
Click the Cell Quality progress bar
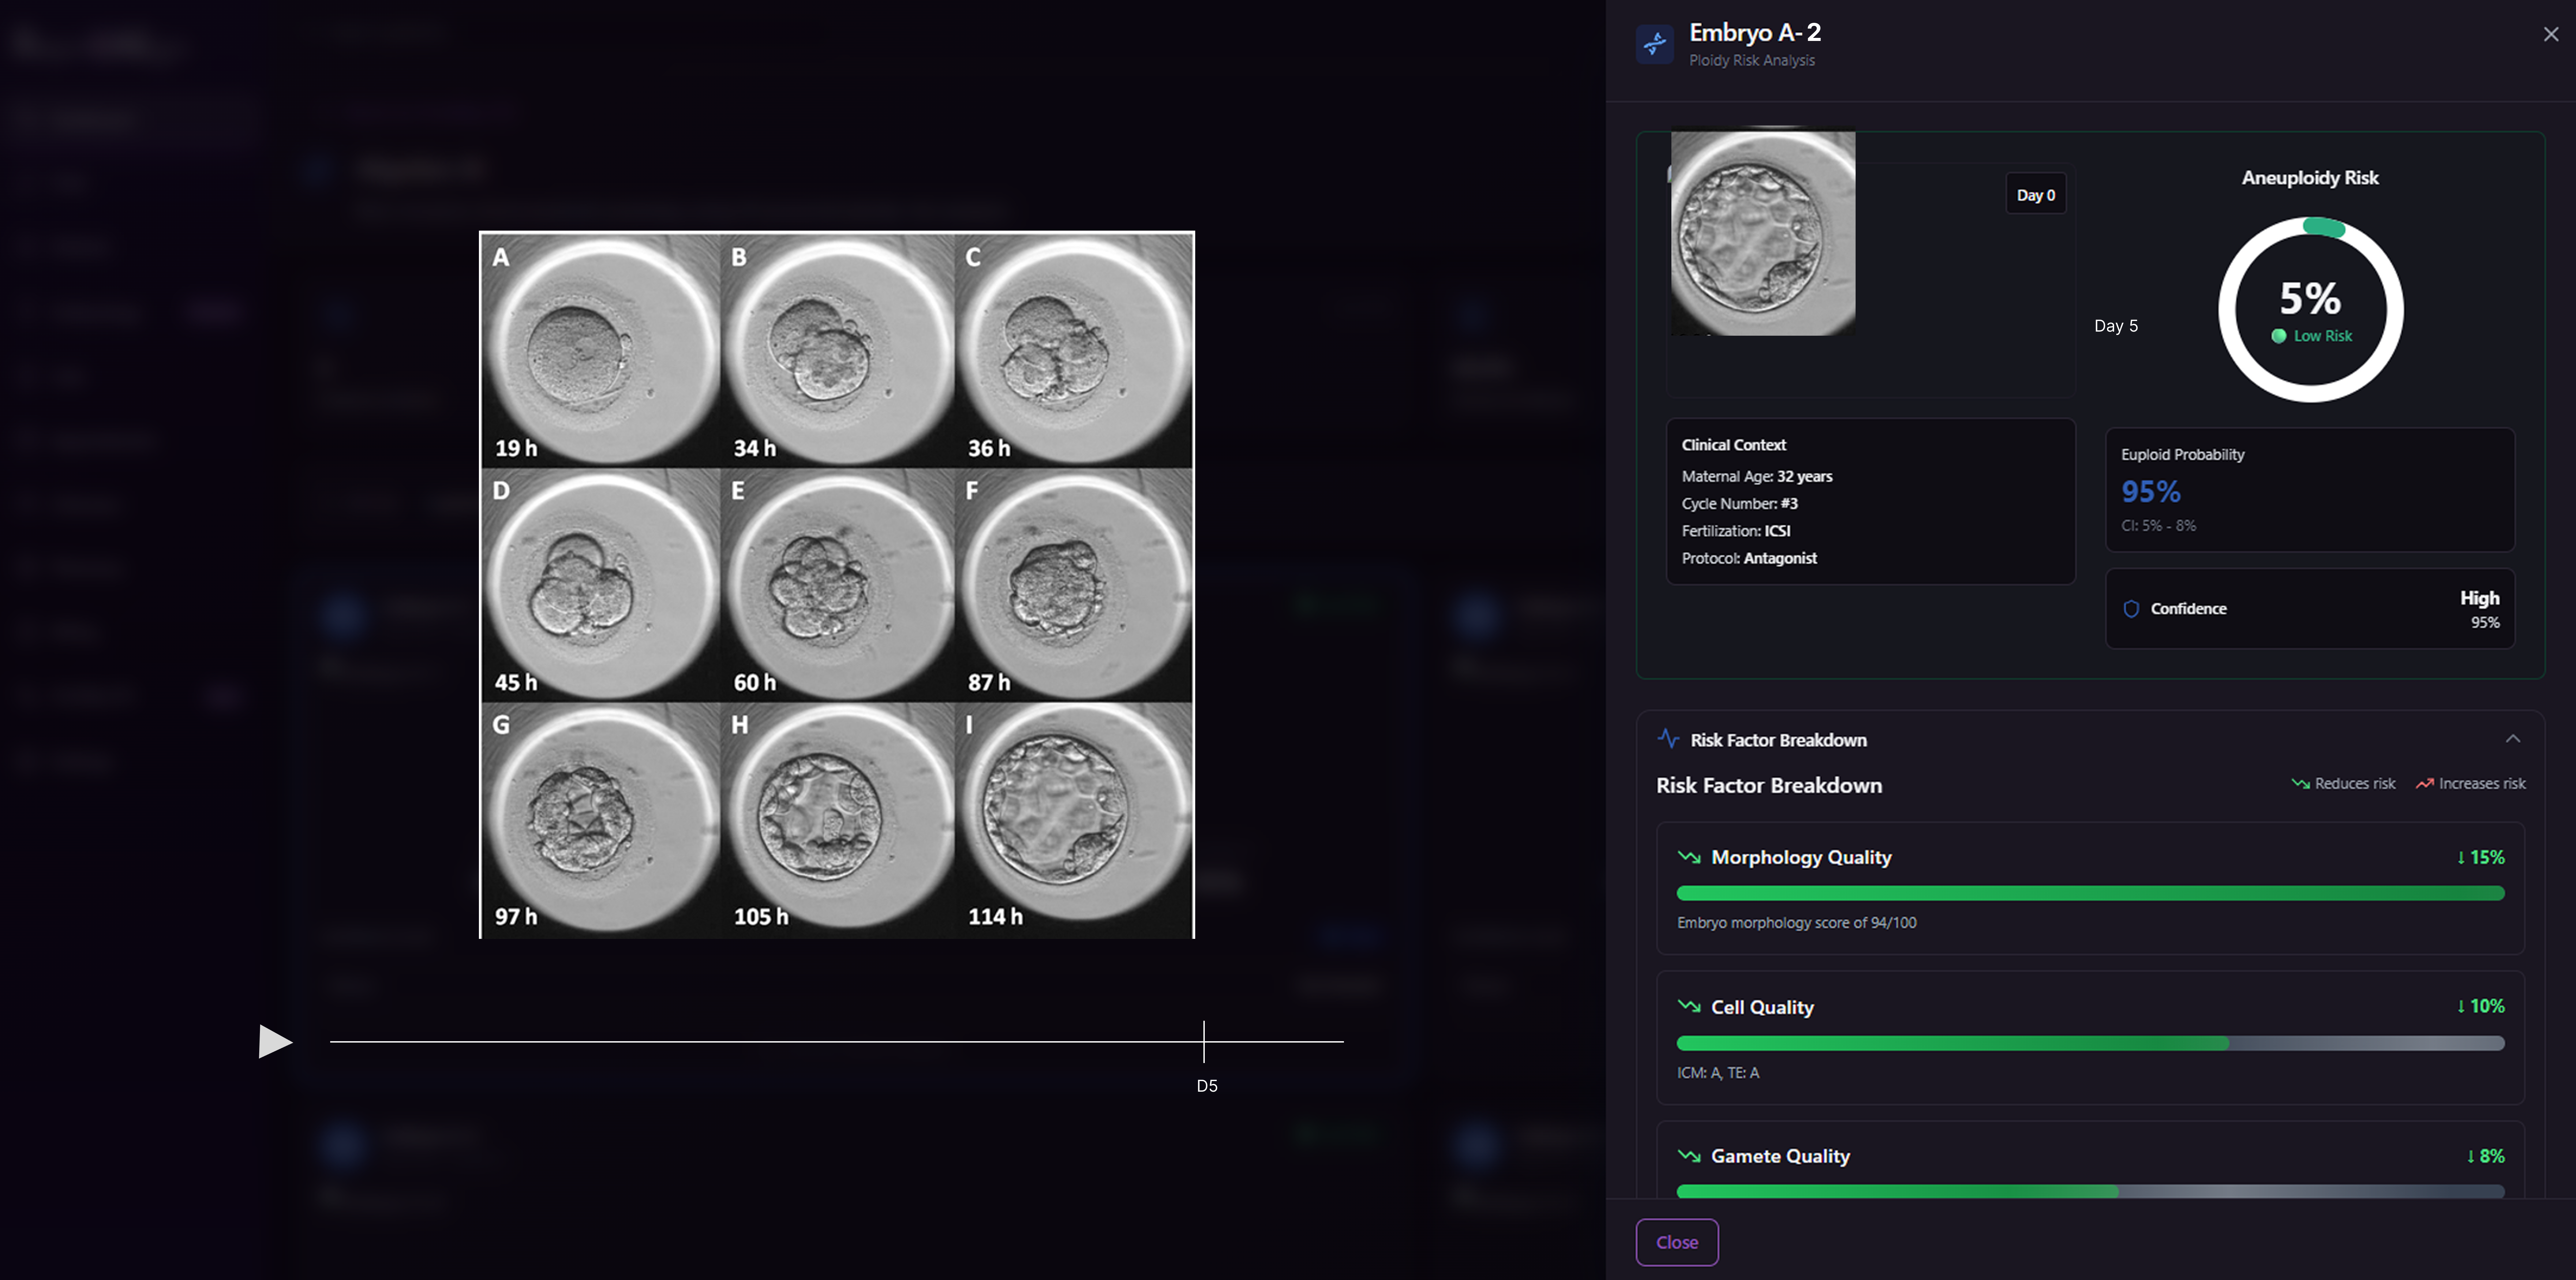point(2090,1043)
